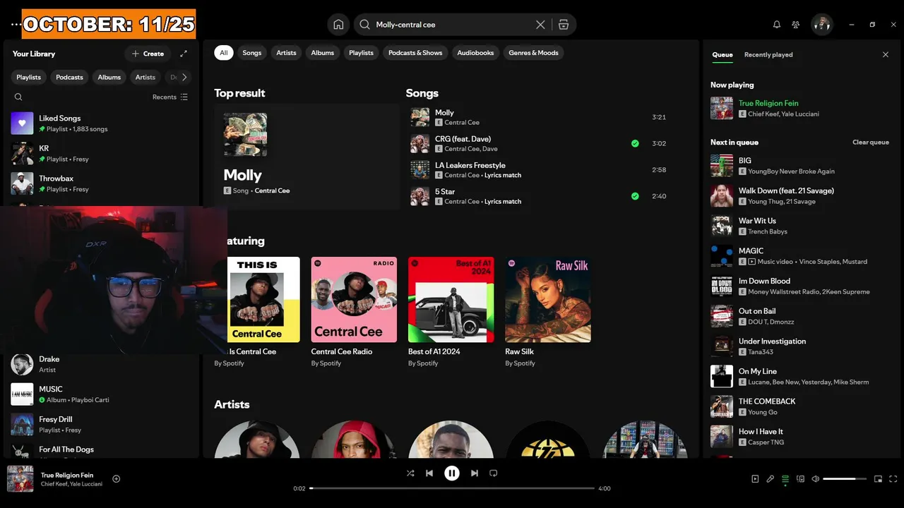
Task: Select the Songs filter tab
Action: 252,53
